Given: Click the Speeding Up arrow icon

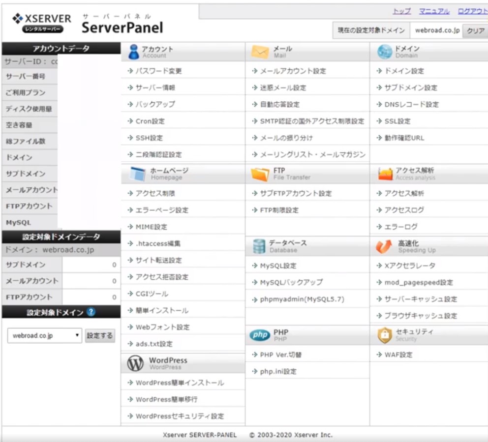Looking at the screenshot, I should point(384,246).
